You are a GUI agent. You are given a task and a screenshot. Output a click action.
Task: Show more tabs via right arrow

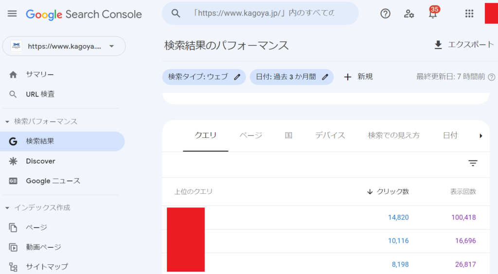point(481,136)
